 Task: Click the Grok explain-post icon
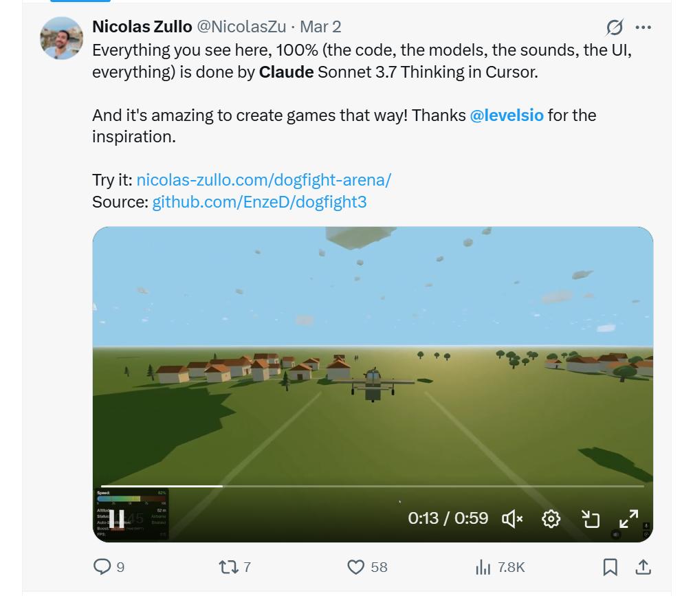(x=615, y=27)
